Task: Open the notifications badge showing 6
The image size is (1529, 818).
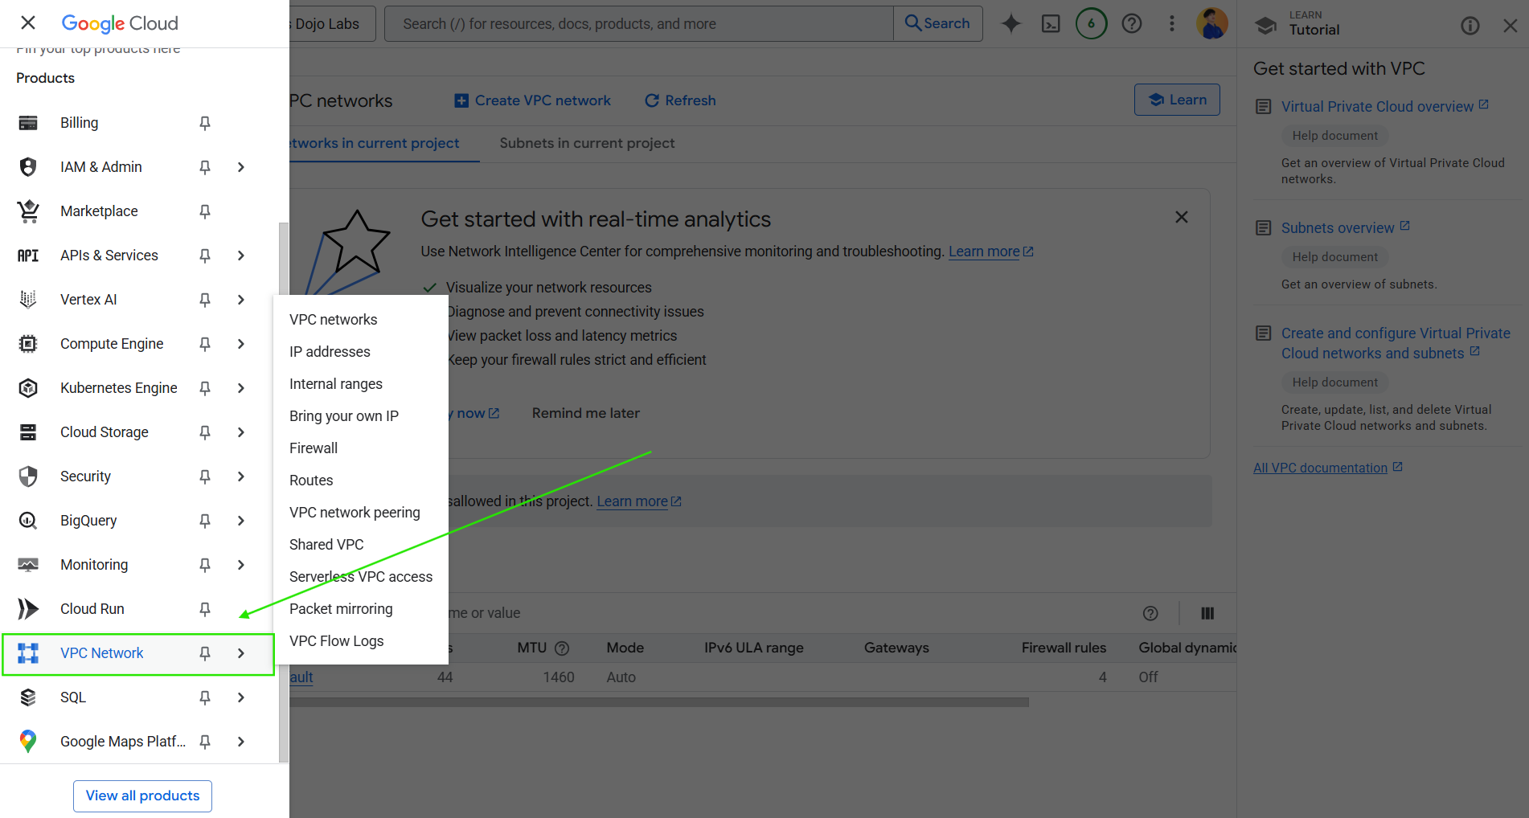Action: (1091, 24)
